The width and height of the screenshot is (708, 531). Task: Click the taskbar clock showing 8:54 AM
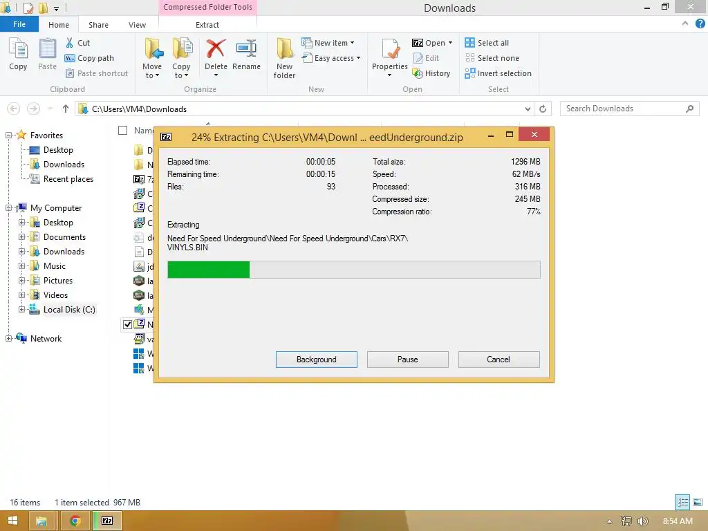(x=678, y=521)
